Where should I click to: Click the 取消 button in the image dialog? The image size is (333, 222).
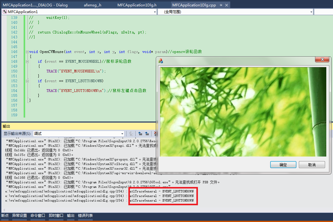tap(312, 164)
